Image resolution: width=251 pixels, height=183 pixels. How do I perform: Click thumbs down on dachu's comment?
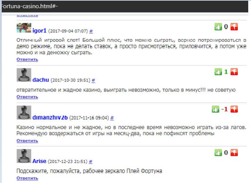(x=235, y=72)
